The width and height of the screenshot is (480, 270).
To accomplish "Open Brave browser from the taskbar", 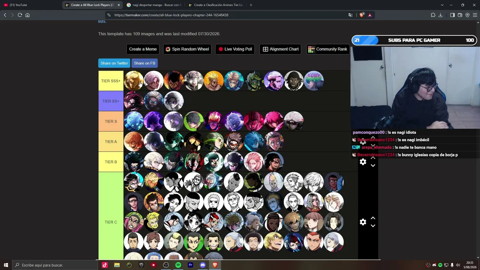I will (x=215, y=265).
